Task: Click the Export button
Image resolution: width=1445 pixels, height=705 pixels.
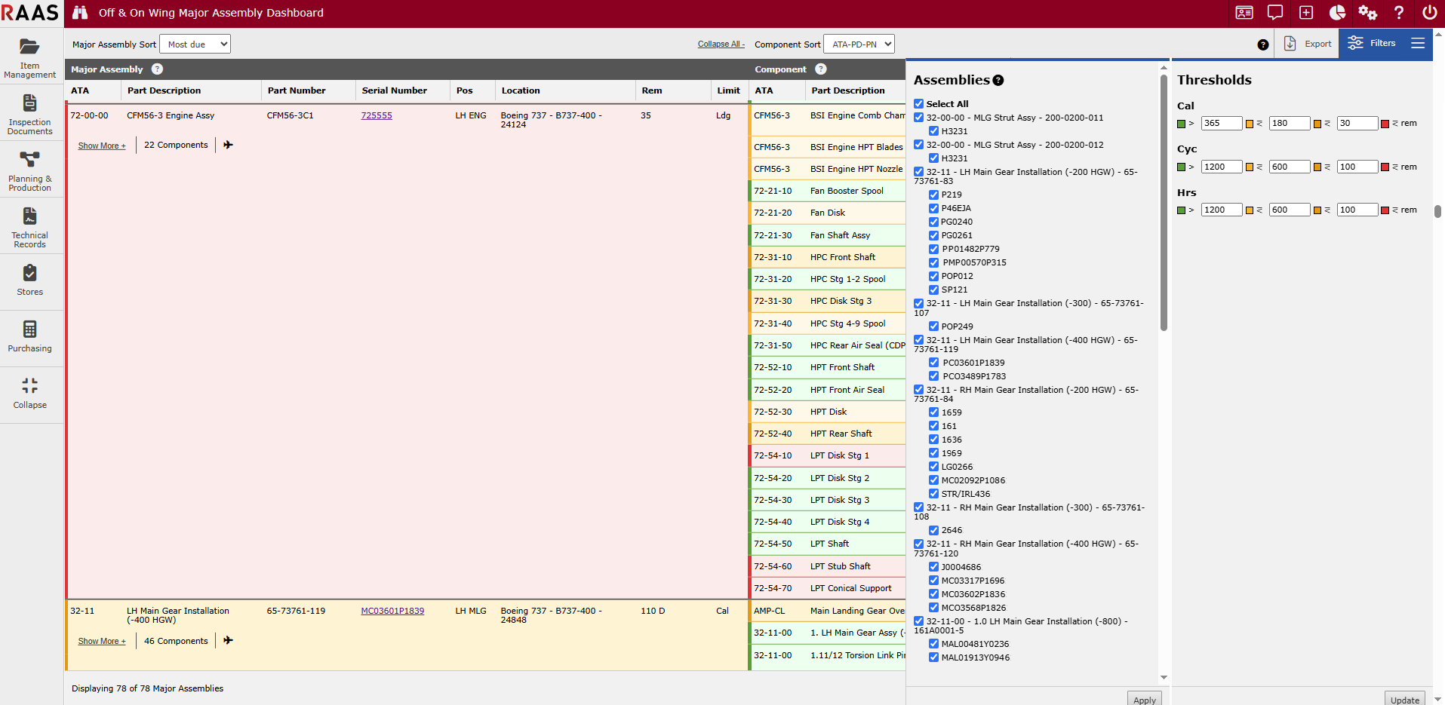Action: (x=1308, y=44)
